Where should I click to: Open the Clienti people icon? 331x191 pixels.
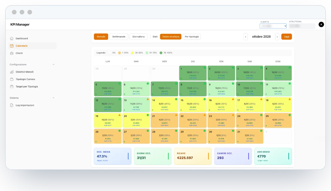tap(12, 53)
